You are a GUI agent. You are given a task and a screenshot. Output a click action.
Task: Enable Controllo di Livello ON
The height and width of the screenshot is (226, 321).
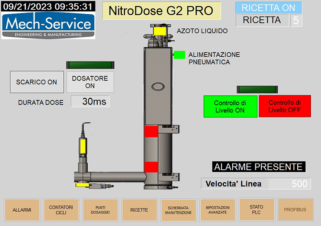(230, 106)
